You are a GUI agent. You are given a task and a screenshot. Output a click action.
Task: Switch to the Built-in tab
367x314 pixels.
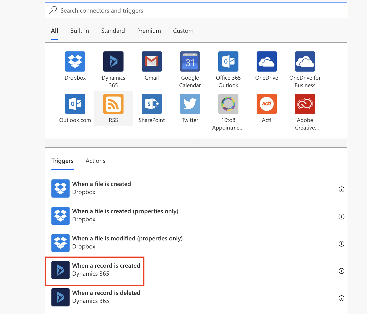click(80, 31)
